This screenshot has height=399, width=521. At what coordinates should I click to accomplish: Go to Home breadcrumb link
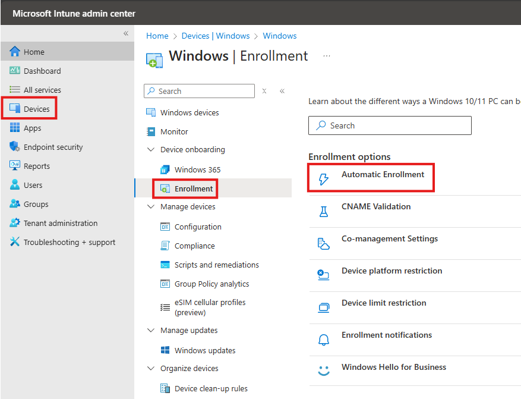(x=157, y=36)
